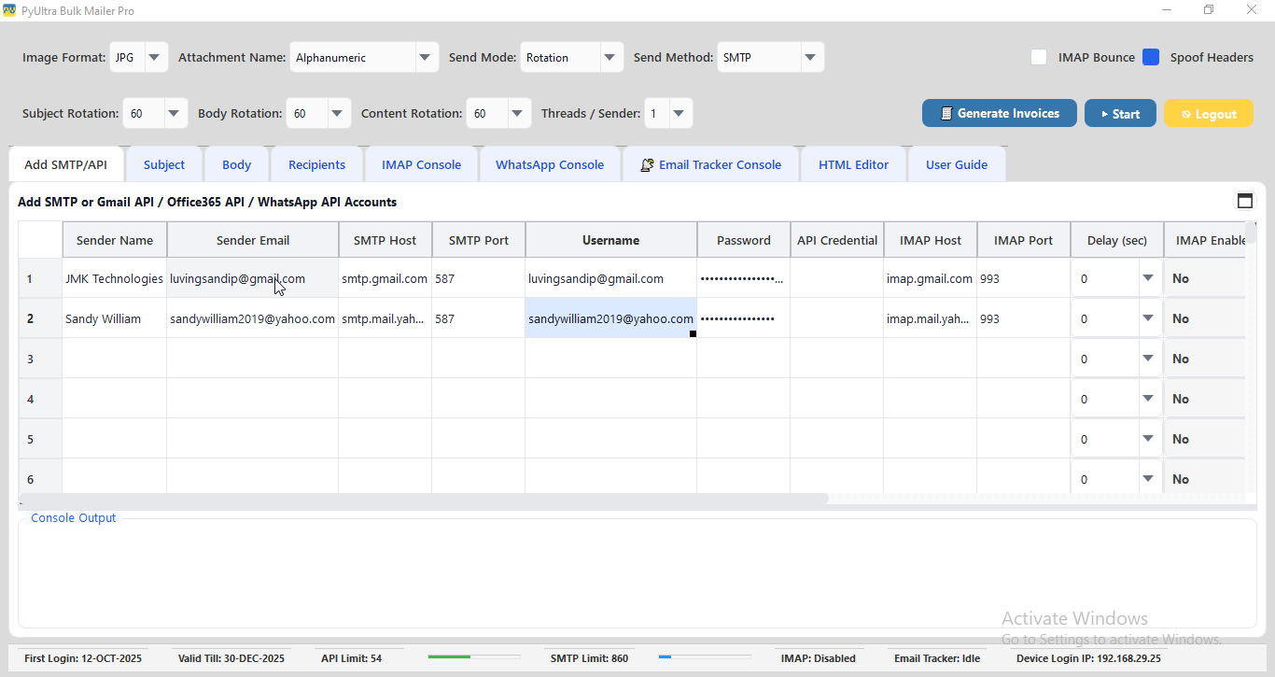Disable the Spoof Headers checkbox
1275x677 pixels.
1149,57
